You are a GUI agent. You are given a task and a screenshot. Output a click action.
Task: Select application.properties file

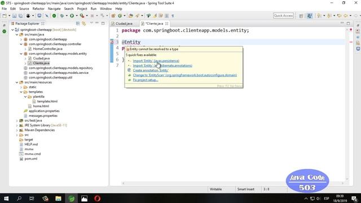(44, 111)
